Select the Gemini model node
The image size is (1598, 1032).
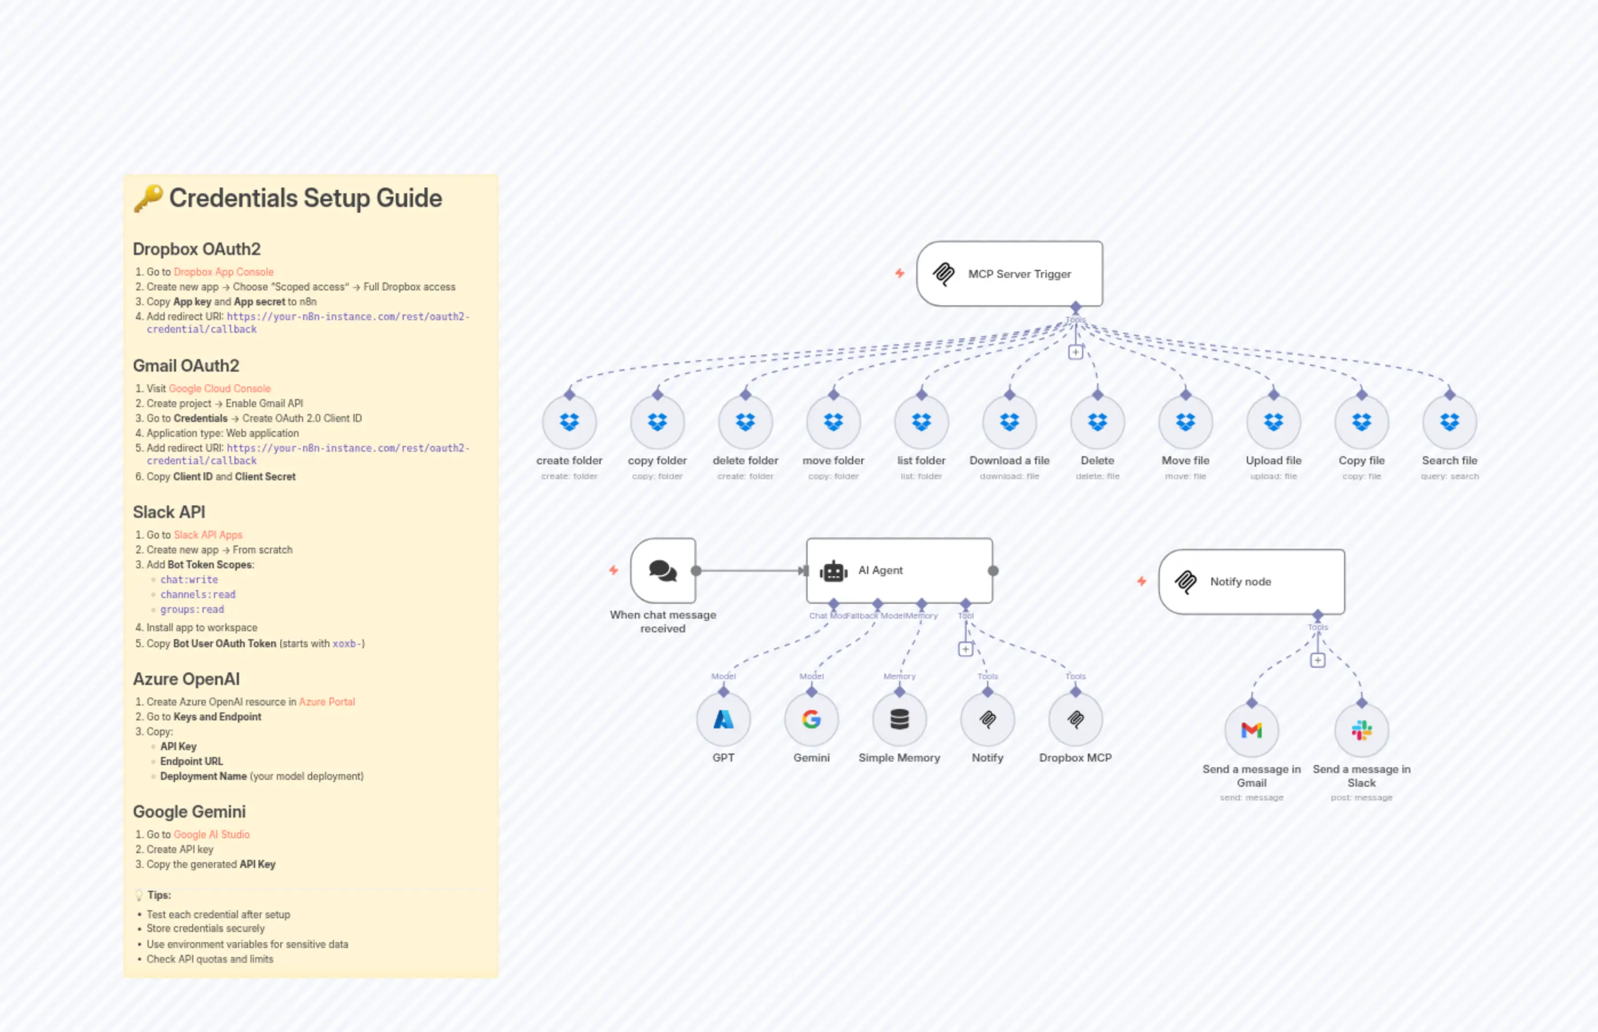click(811, 720)
